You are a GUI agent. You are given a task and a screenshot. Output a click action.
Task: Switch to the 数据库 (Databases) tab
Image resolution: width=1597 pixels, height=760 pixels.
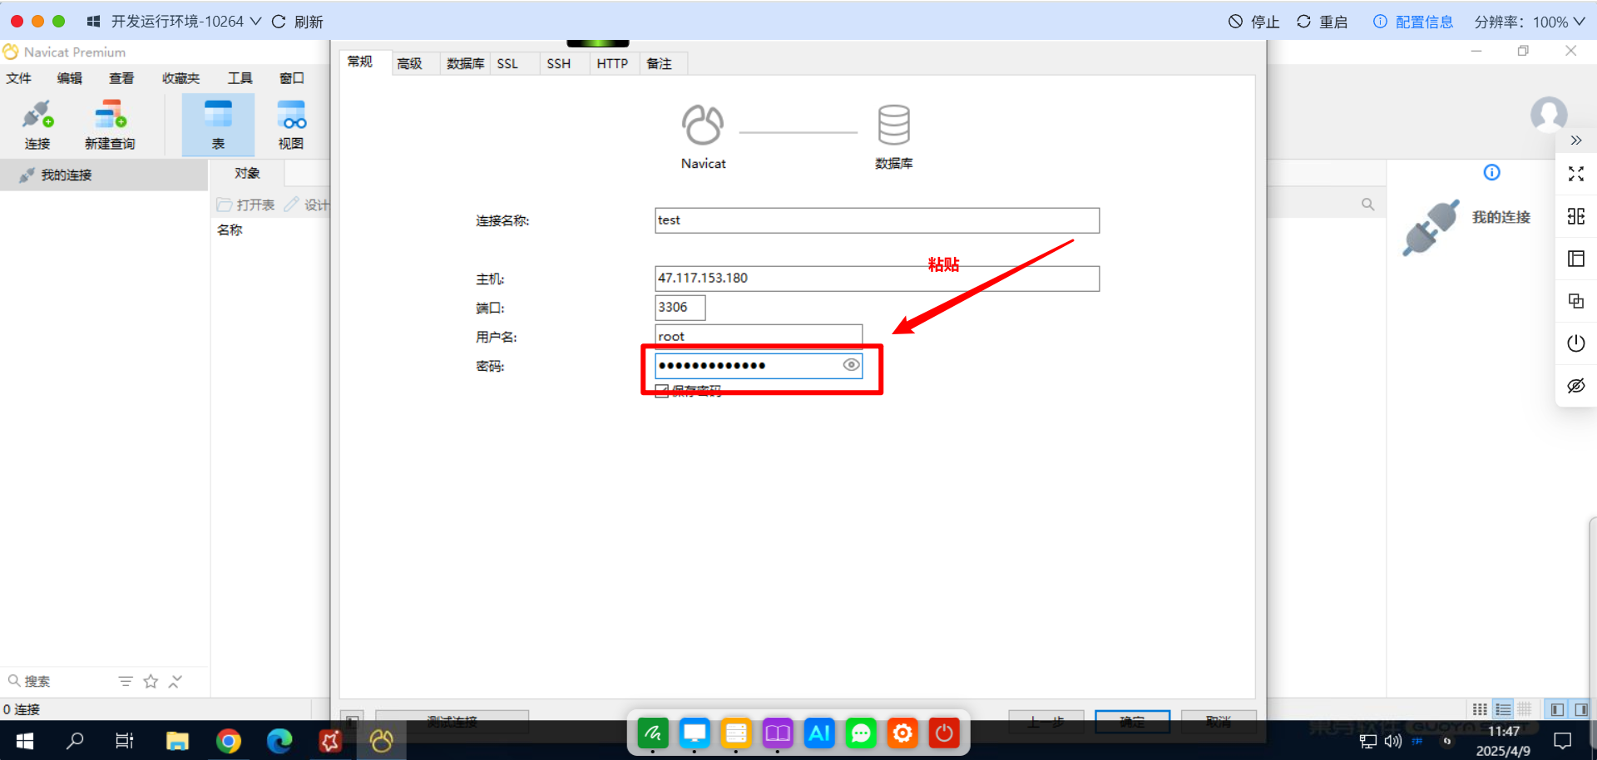click(x=465, y=63)
